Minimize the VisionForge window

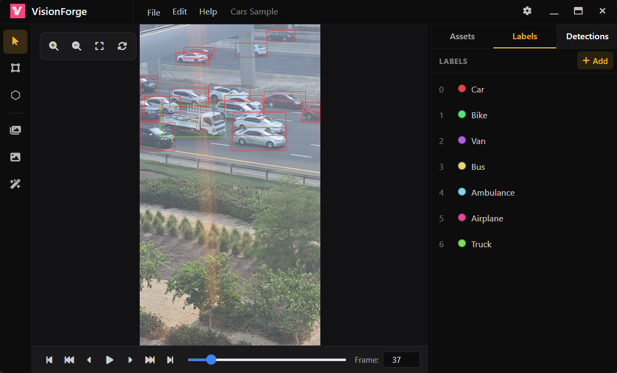[554, 13]
